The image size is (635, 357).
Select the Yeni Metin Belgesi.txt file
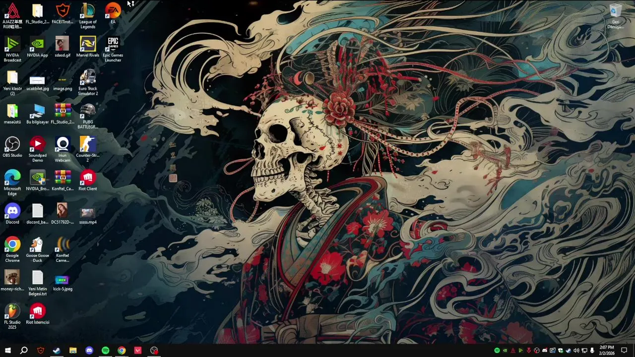point(37,283)
